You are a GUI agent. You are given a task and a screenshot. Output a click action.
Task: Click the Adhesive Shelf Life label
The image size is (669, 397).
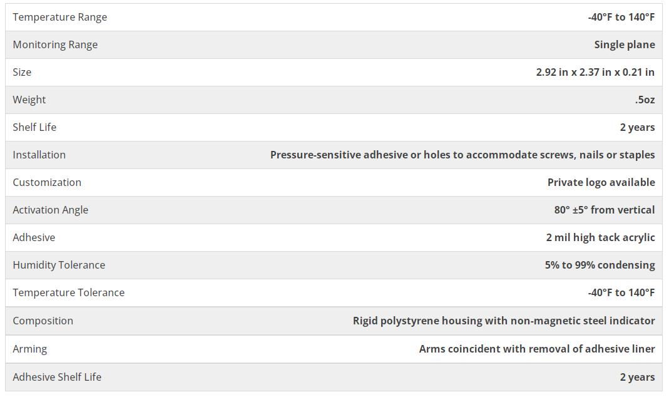click(57, 377)
